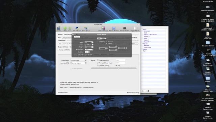Select the iShowU desktop folder
216x122 pixels.
tap(208, 78)
